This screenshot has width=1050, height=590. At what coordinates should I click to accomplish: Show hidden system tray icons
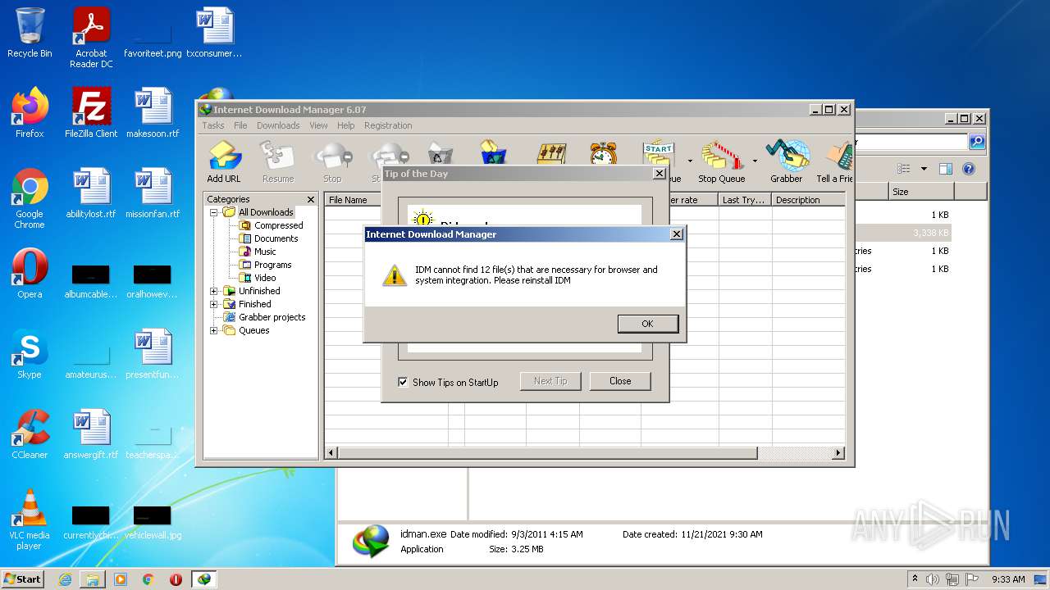(x=915, y=579)
